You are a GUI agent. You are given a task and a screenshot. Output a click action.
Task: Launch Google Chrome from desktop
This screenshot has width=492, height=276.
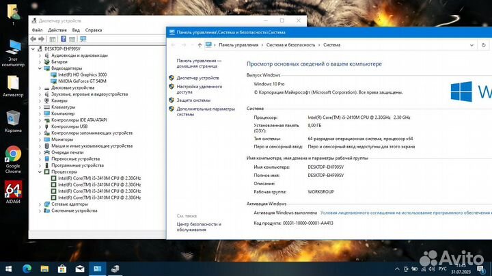coord(13,159)
